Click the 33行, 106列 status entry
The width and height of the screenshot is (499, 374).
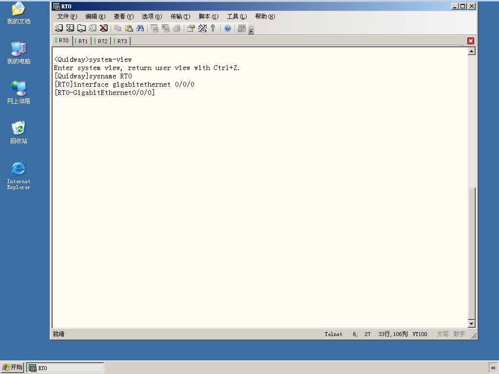pos(393,334)
